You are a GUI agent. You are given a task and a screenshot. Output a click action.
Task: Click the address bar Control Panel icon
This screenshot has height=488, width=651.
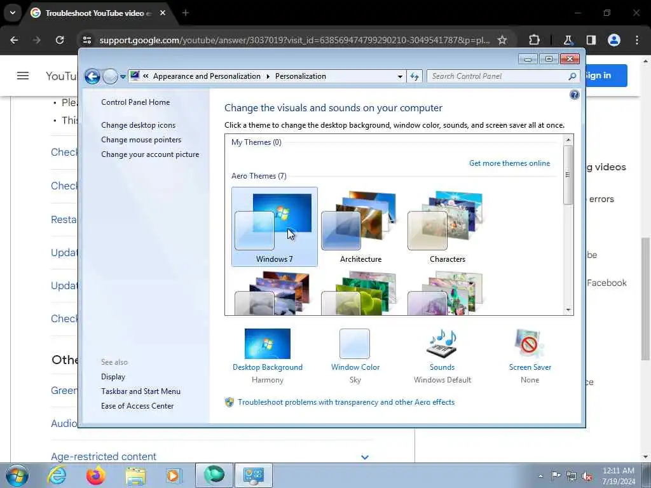point(135,76)
